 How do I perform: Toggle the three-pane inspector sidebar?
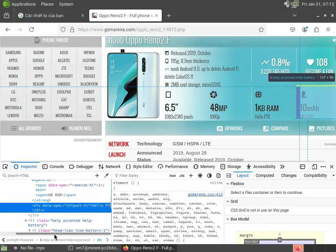pos(229,176)
